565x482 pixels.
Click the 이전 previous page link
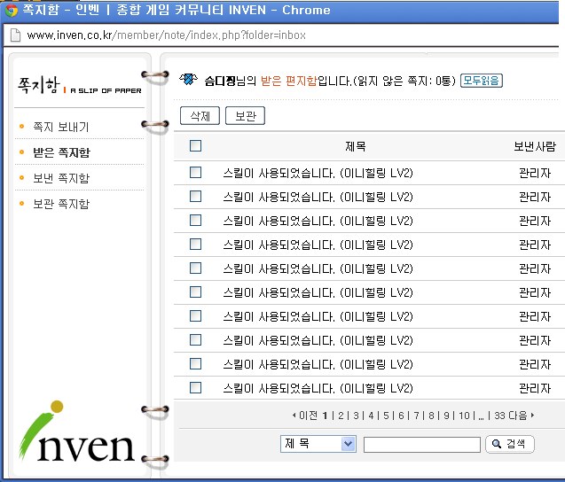(x=309, y=416)
